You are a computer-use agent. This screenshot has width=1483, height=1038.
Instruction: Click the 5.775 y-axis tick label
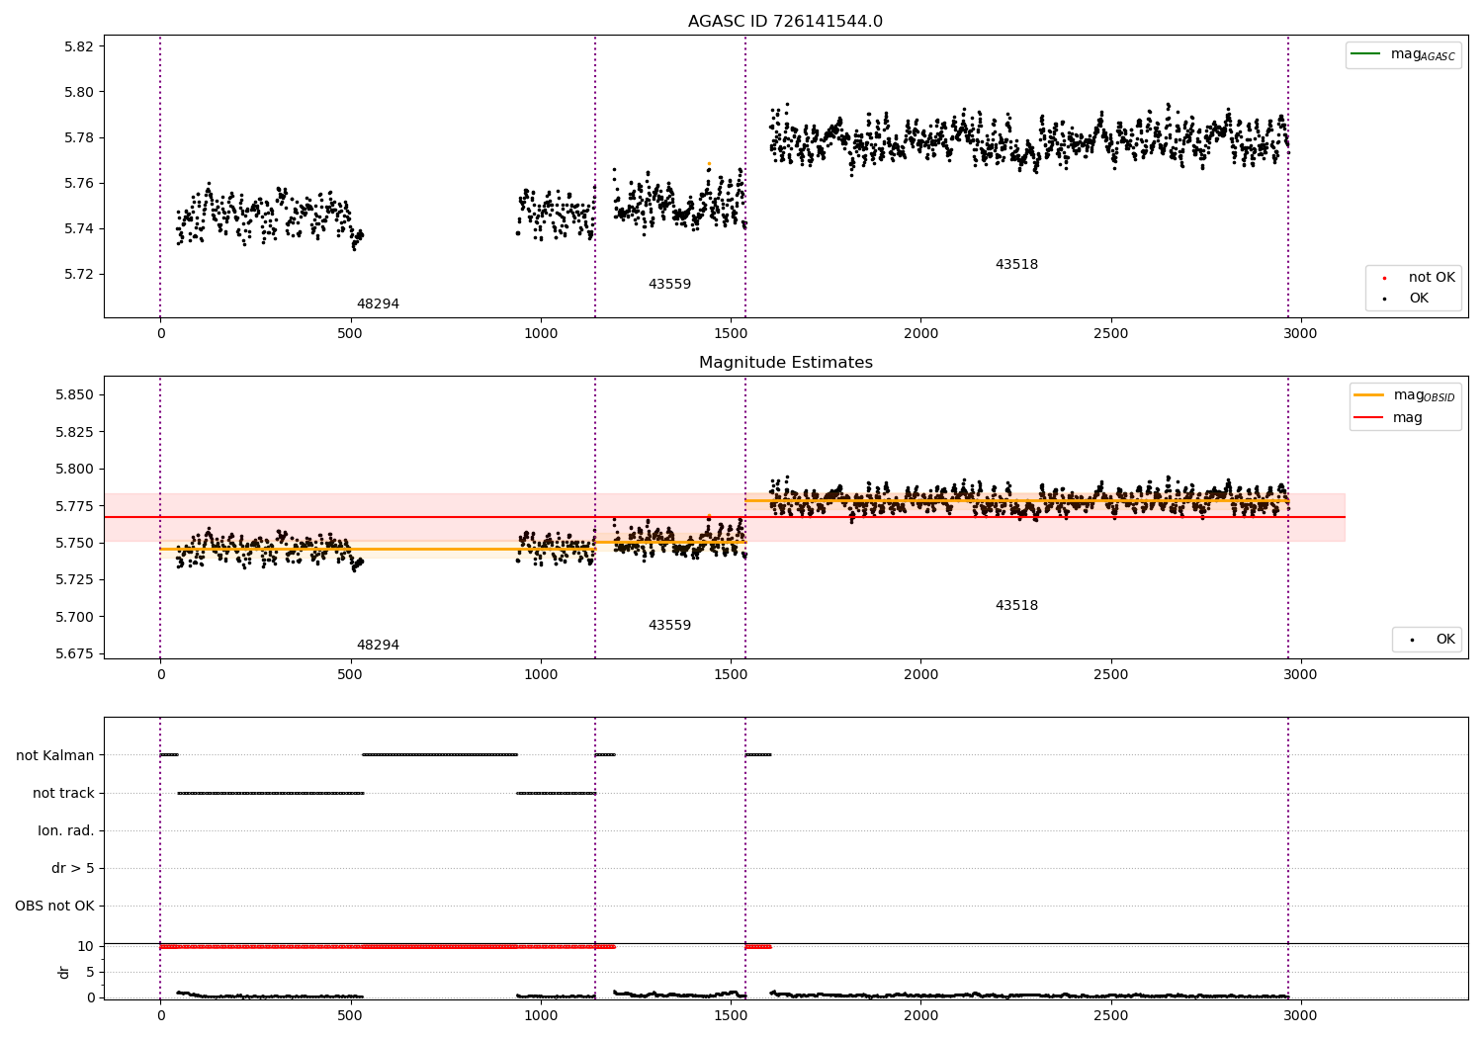tap(74, 506)
